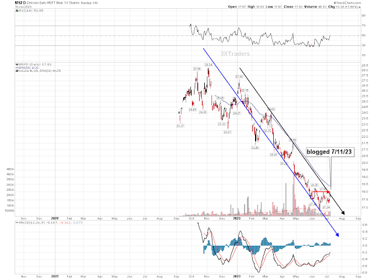Click the Volume 46,108 legend text
The height and width of the screenshot is (279, 373).
(40, 71)
